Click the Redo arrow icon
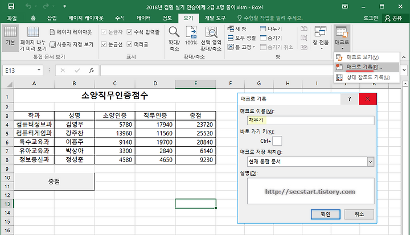The width and height of the screenshot is (410, 235). point(46,6)
